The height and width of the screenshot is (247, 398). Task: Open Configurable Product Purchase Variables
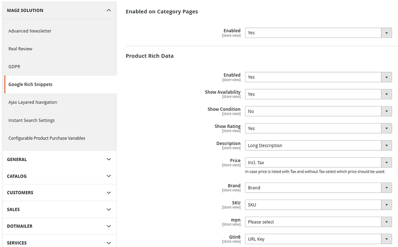[47, 138]
